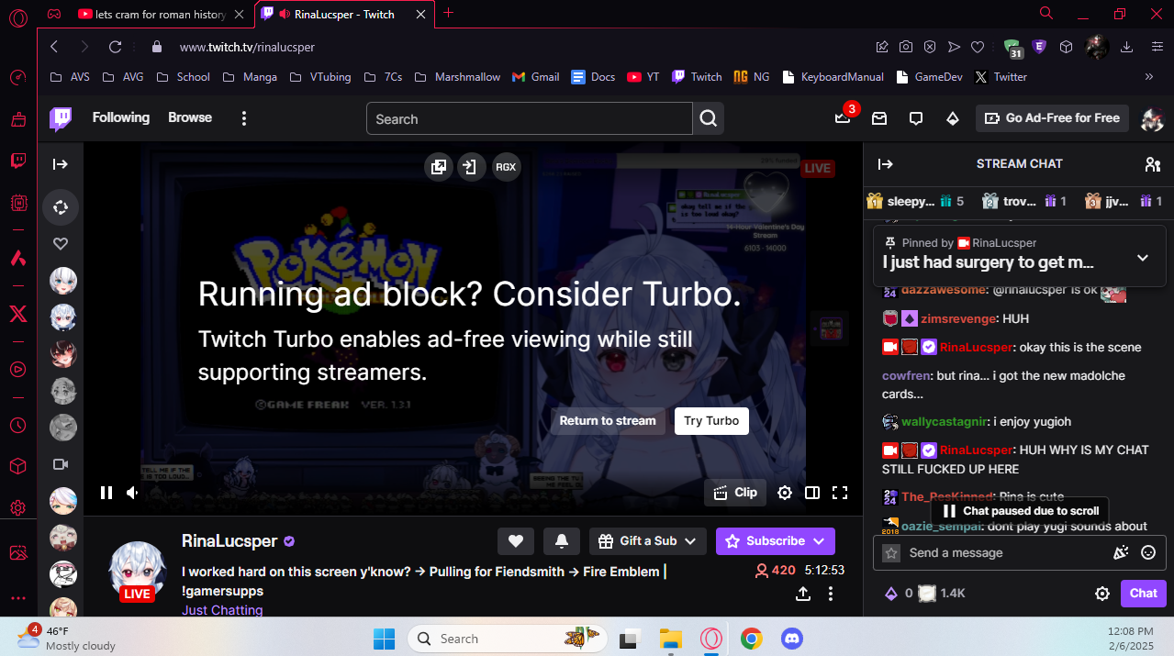This screenshot has height=656, width=1174.
Task: Open the Clip tool on the player
Action: pos(734,493)
